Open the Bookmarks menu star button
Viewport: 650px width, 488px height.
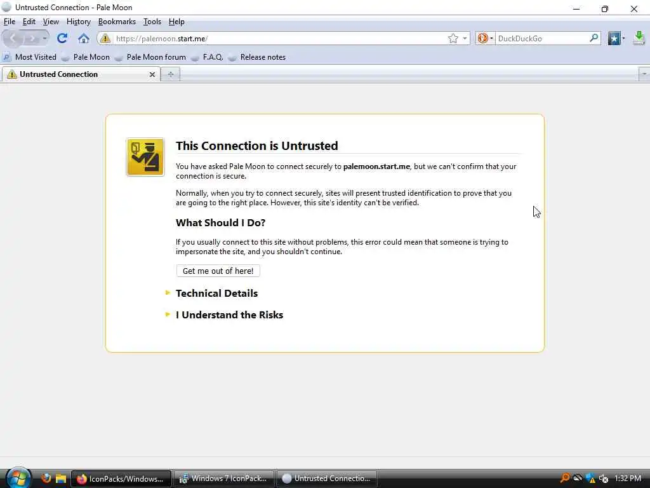point(616,39)
